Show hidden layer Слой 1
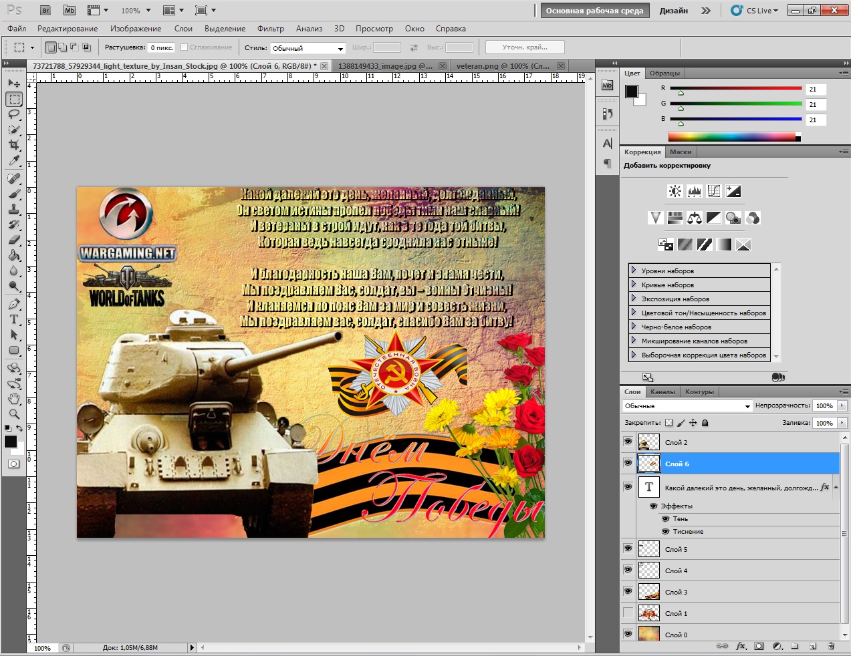 tap(628, 613)
